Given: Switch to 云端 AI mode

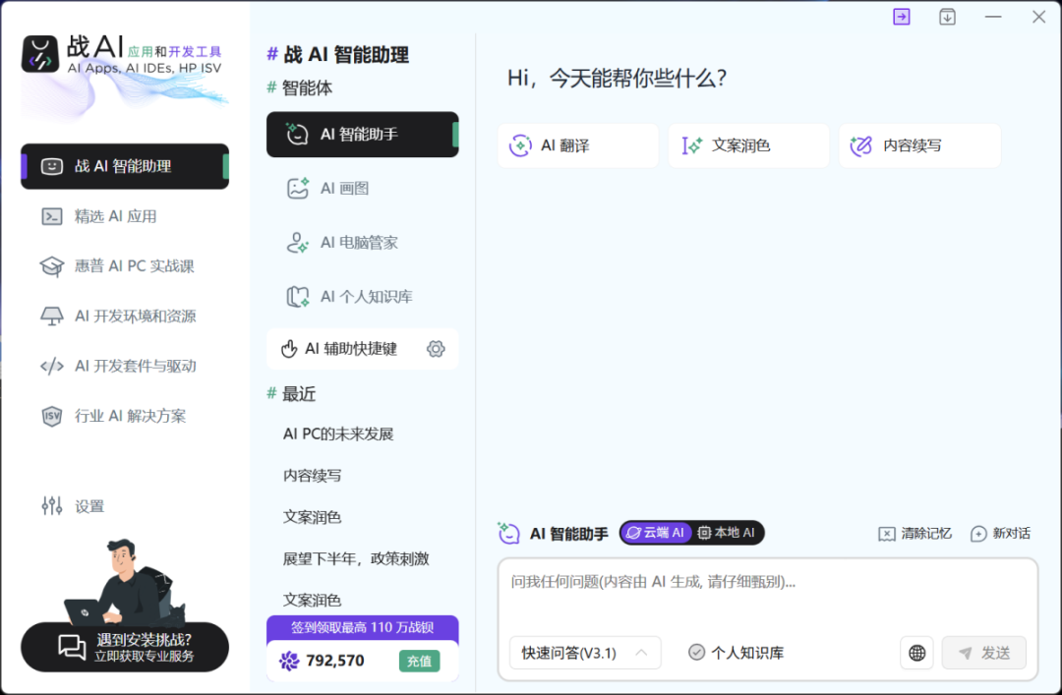Looking at the screenshot, I should (656, 533).
